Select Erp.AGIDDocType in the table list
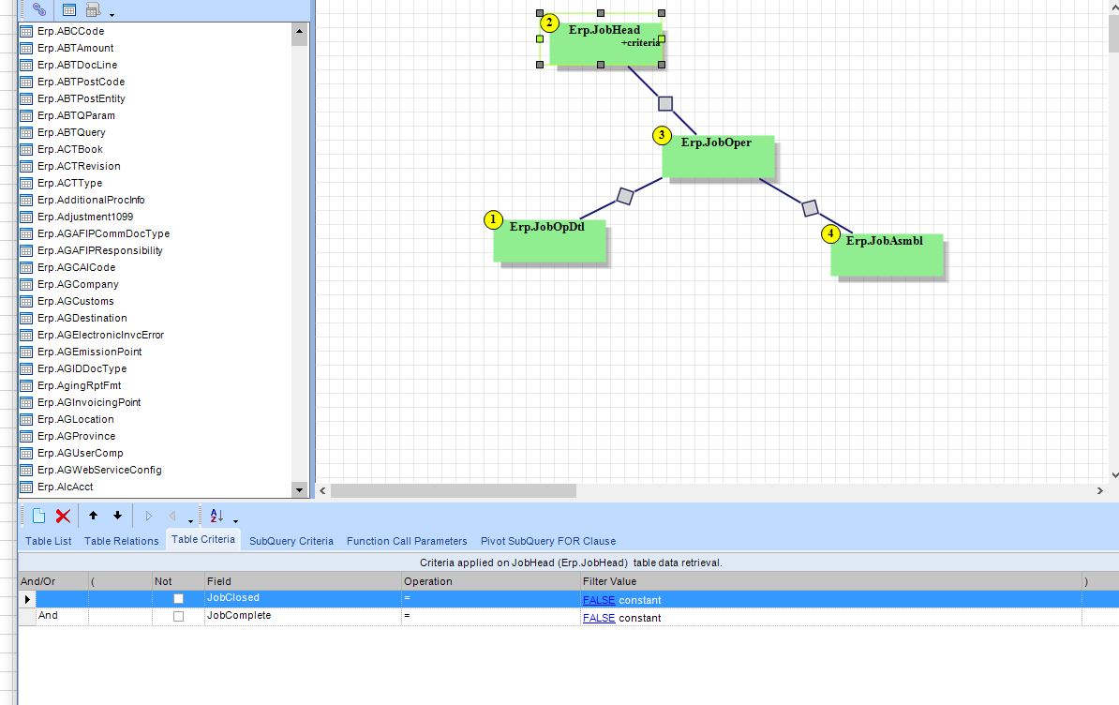Viewport: 1119px width, 705px height. (x=82, y=369)
